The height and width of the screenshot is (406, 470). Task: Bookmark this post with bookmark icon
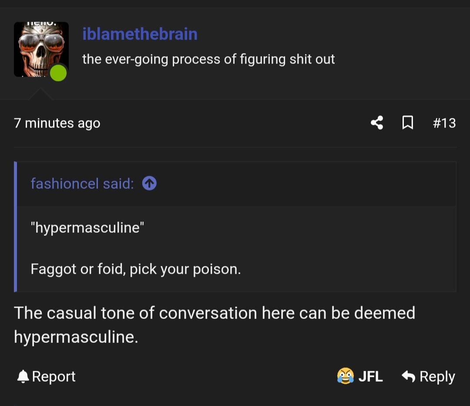pos(407,123)
